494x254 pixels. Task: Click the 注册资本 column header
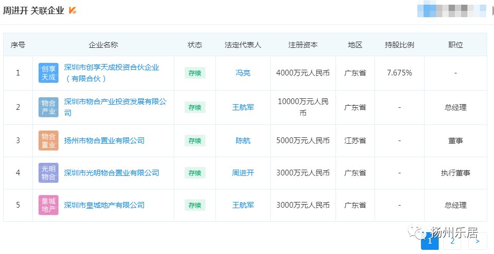303,45
